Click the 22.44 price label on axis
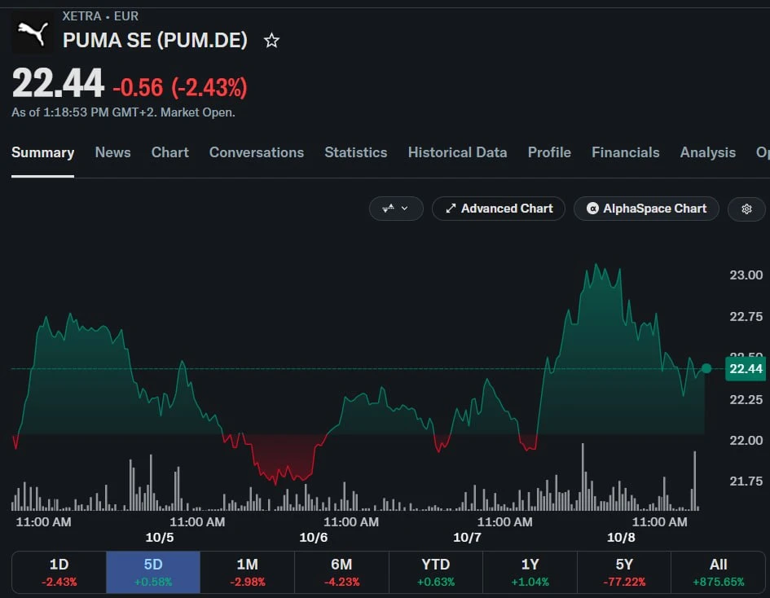Viewport: 770px width, 598px height. (746, 369)
